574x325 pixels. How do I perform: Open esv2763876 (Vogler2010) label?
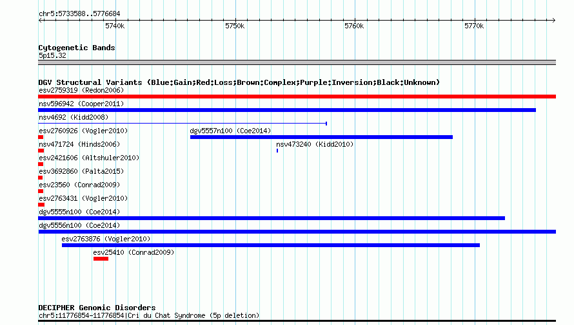[106, 239]
